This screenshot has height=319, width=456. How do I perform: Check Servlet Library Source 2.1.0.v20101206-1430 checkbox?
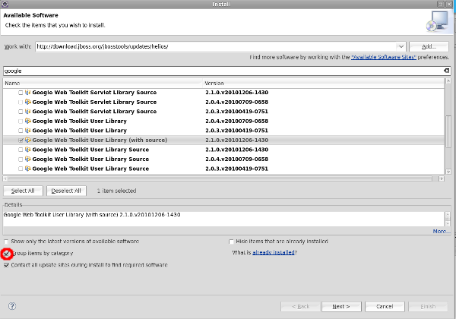[x=21, y=93]
